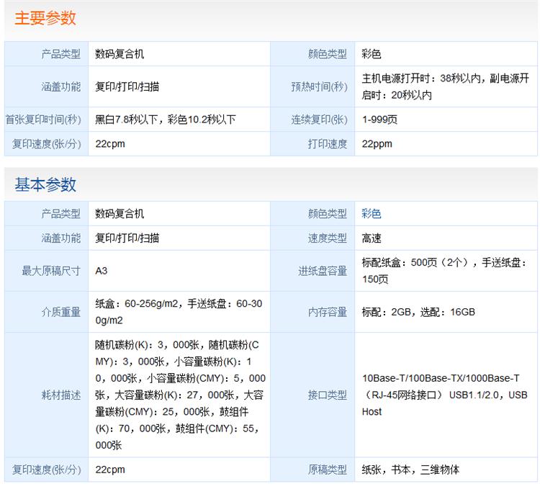The height and width of the screenshot is (489, 540).
Task: Select the 10Base-T/100Base-TX/1000Base-T interface value
Action: [445, 395]
